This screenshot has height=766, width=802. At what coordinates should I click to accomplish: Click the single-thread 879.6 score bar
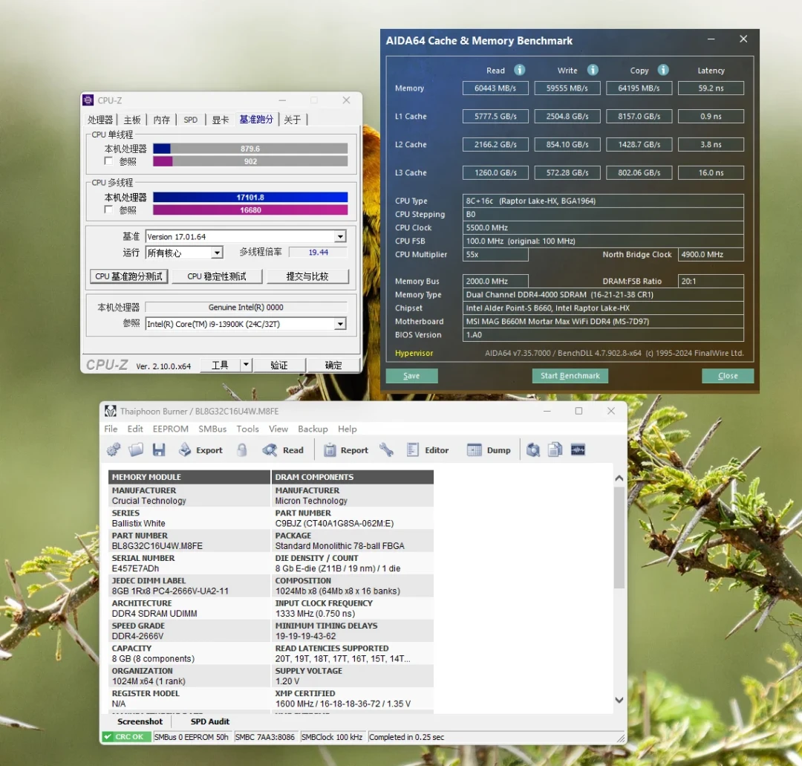click(x=250, y=149)
